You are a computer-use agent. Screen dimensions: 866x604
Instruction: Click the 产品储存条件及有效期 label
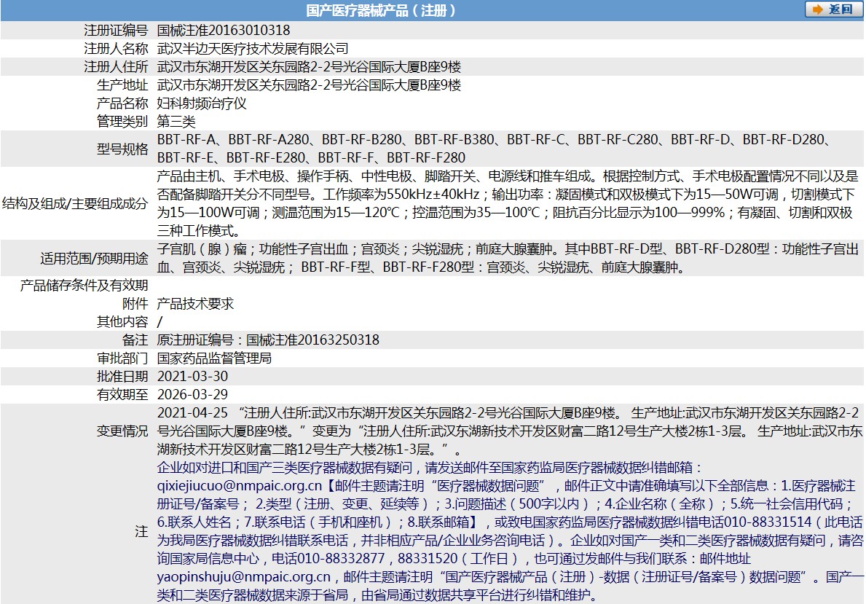click(84, 285)
